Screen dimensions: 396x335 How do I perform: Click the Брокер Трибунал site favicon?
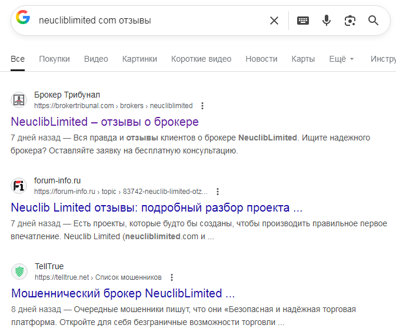pos(19,100)
